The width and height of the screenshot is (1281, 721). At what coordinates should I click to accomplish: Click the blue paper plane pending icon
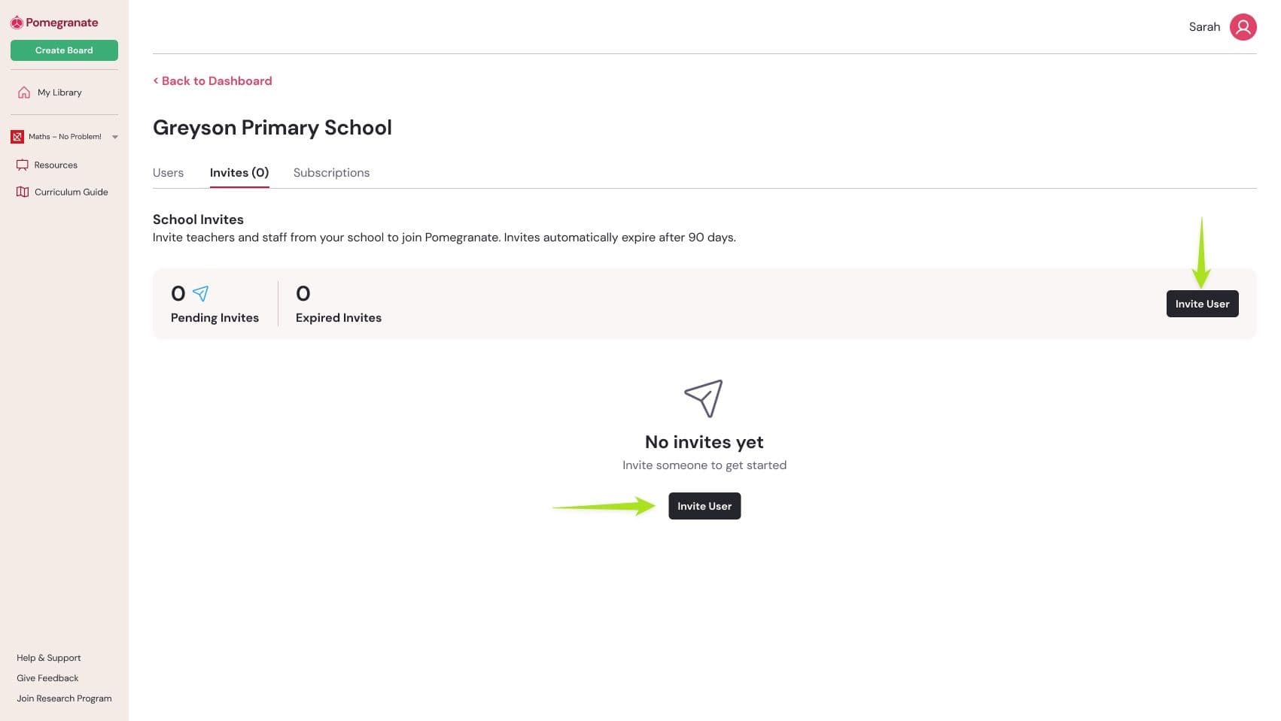tap(200, 293)
